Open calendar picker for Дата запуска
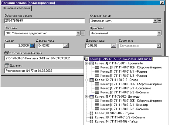 point(66,46)
